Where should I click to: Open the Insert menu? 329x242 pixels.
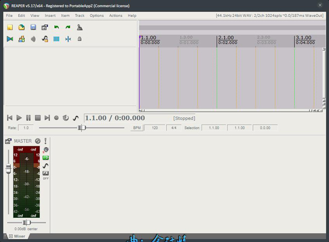[x=50, y=15]
